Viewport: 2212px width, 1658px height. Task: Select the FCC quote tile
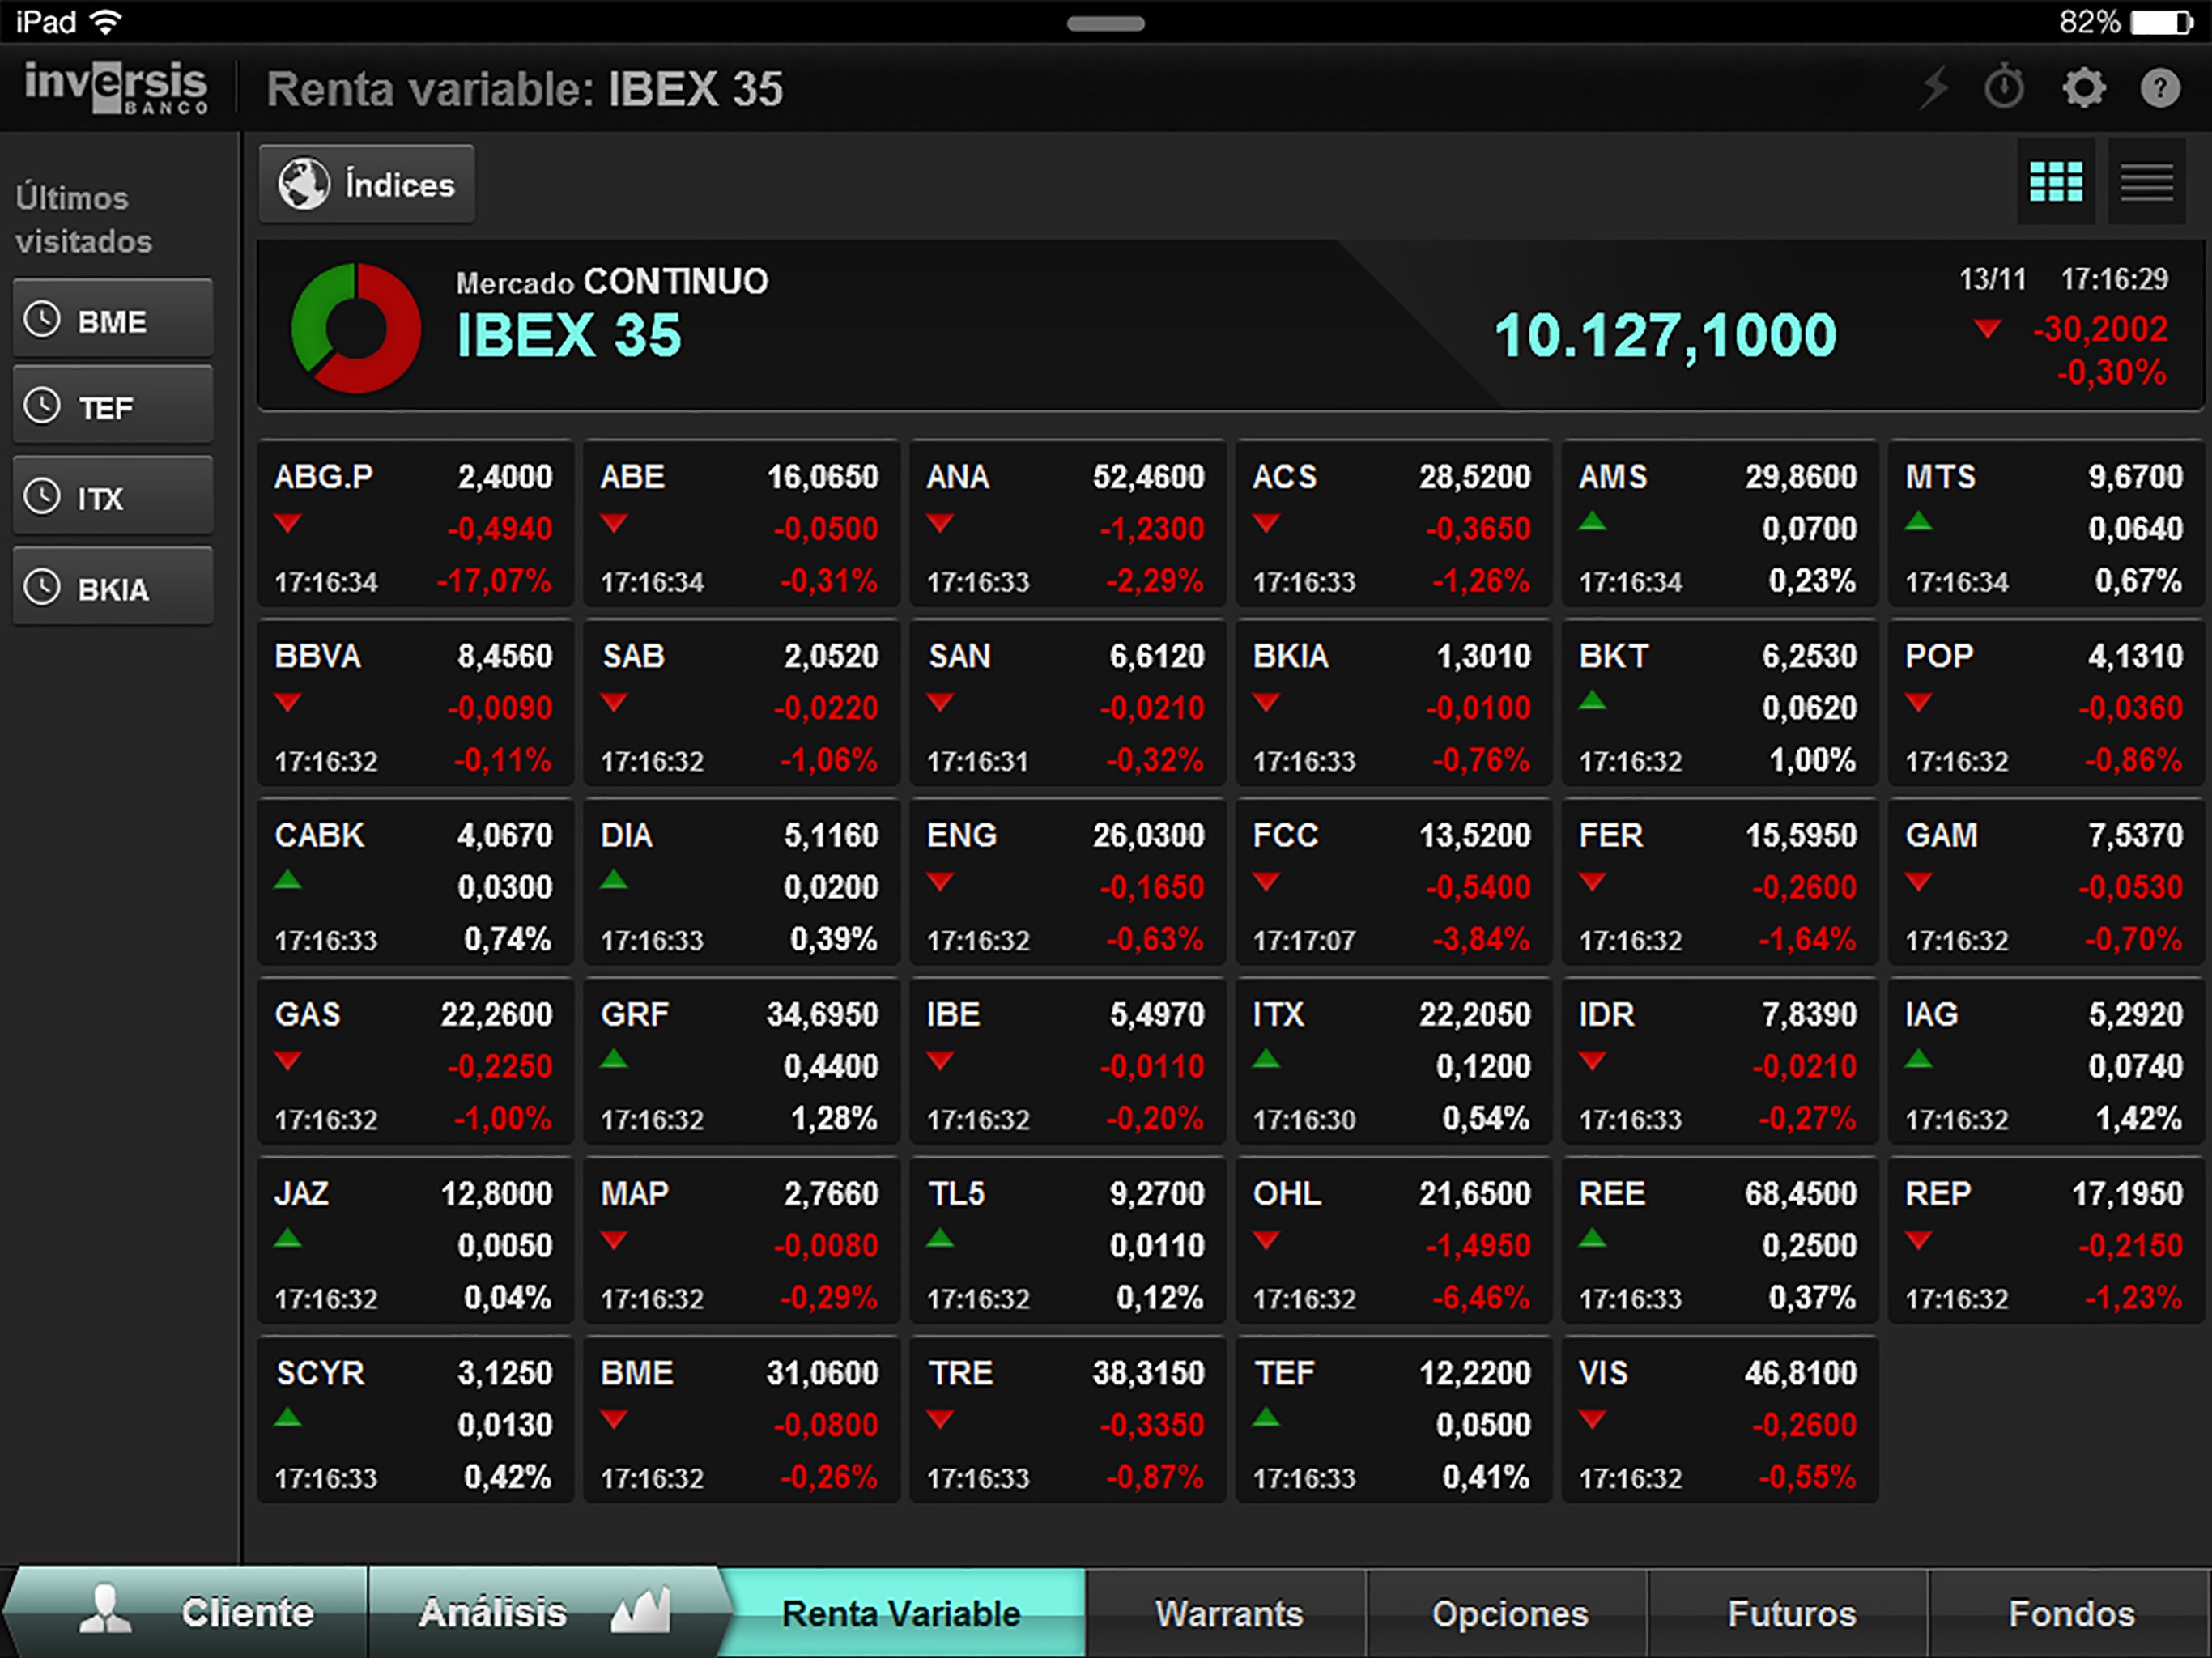tap(1393, 881)
